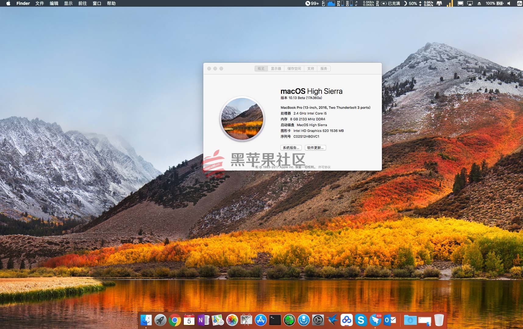Viewport: 523px width, 329px height.
Task: Click the 8 GB 2133 MHz DDR4 text
Action: pyautogui.click(x=308, y=119)
